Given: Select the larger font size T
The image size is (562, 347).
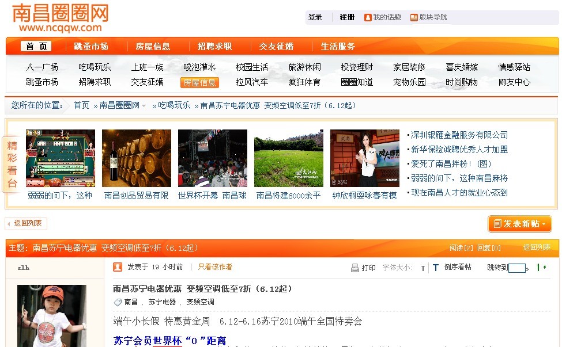Looking at the screenshot, I should tap(436, 268).
